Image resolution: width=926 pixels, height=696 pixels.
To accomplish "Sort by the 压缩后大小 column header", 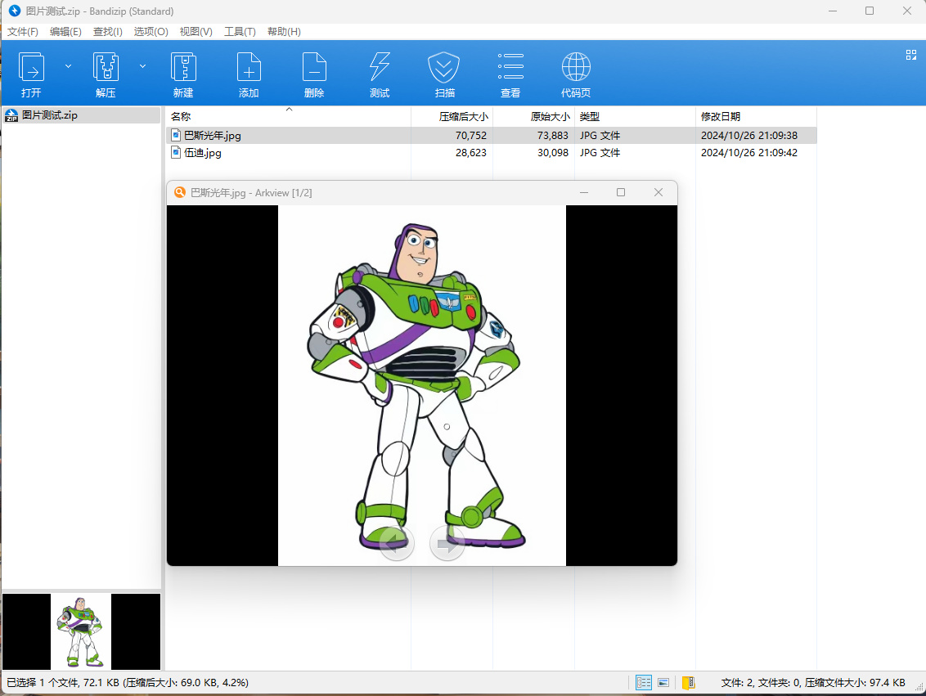I will coord(452,116).
